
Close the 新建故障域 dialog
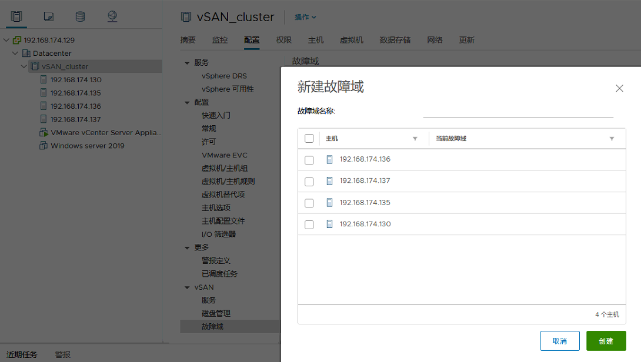coord(619,88)
